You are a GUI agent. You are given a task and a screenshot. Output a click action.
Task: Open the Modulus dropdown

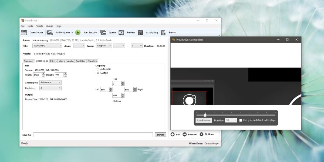50,88
